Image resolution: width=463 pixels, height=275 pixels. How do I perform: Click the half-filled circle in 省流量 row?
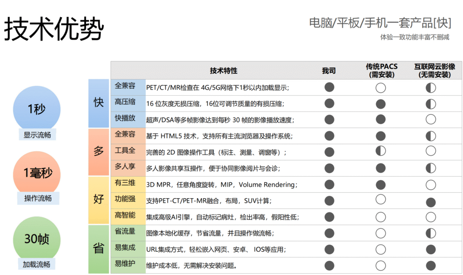point(431,233)
